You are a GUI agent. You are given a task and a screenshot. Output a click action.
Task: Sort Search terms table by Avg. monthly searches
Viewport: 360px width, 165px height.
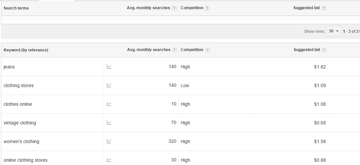click(x=148, y=8)
